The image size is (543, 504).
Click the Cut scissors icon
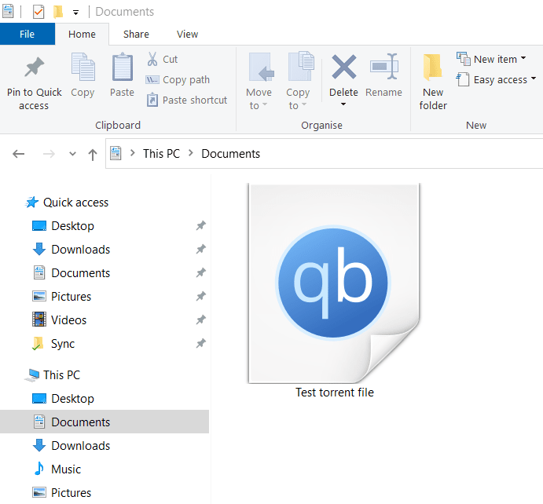point(152,59)
